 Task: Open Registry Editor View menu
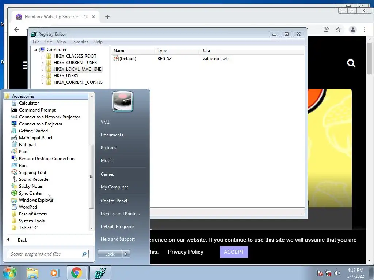pyautogui.click(x=61, y=42)
